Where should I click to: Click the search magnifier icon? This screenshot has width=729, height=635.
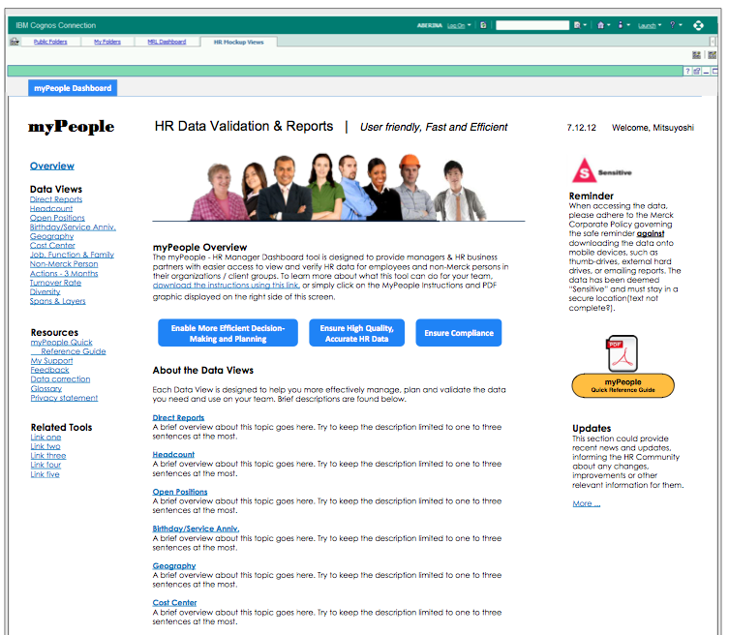point(577,25)
